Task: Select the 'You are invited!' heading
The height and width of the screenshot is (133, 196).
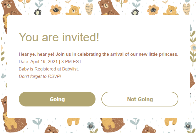Action: click(59, 37)
